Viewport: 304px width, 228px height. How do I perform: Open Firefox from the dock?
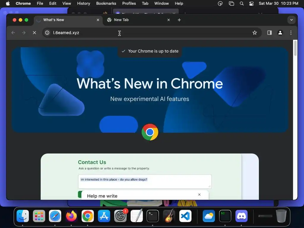[71, 216]
